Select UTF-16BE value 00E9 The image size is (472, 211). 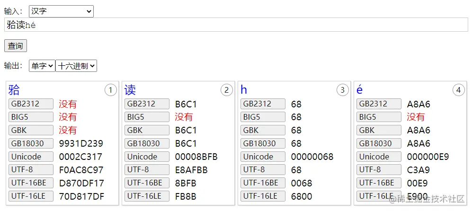417,183
